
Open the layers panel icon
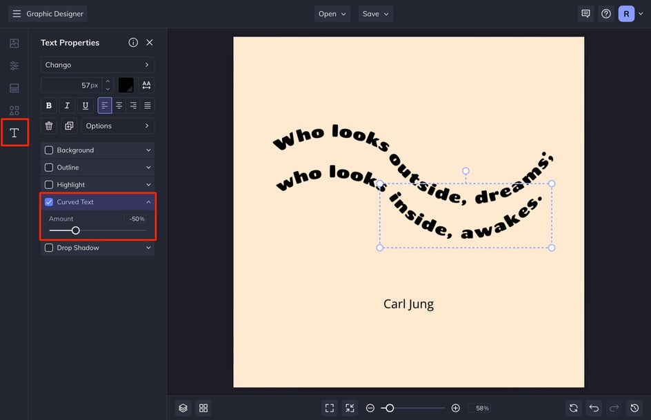(183, 408)
